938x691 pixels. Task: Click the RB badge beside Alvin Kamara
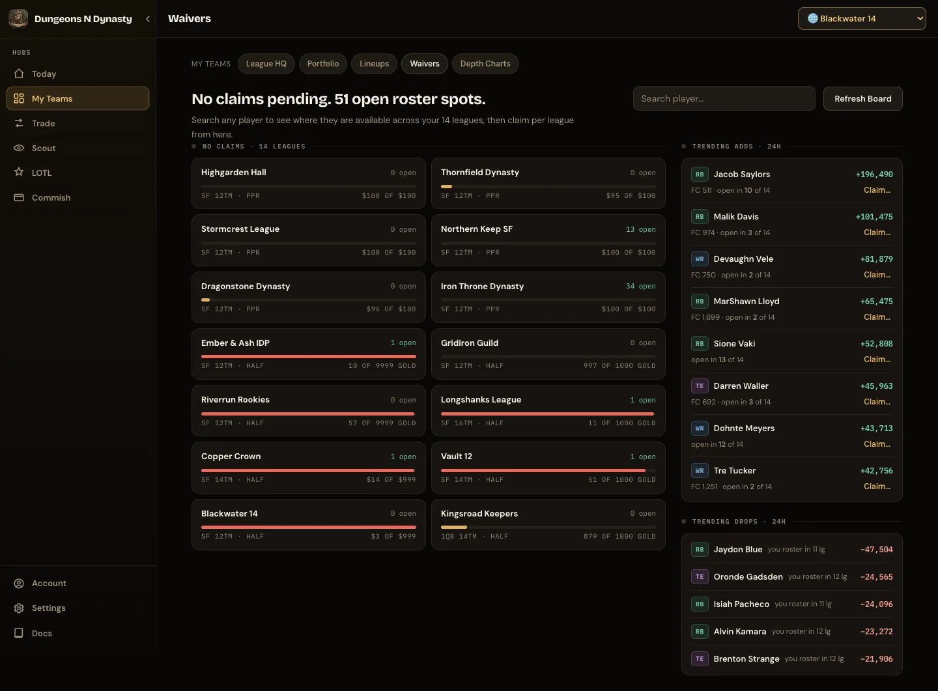point(700,632)
